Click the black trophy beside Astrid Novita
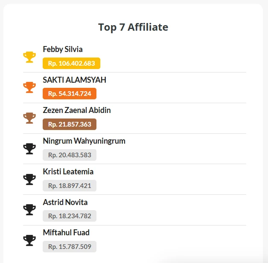This screenshot has height=263, width=268. point(29,210)
